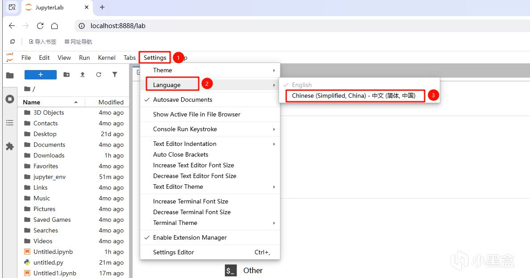
Task: Open the Contacts folder
Action: coord(74,123)
